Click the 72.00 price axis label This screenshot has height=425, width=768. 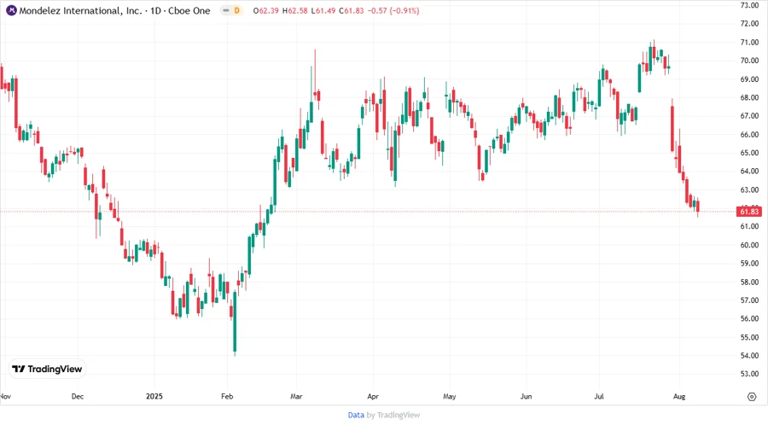[749, 24]
